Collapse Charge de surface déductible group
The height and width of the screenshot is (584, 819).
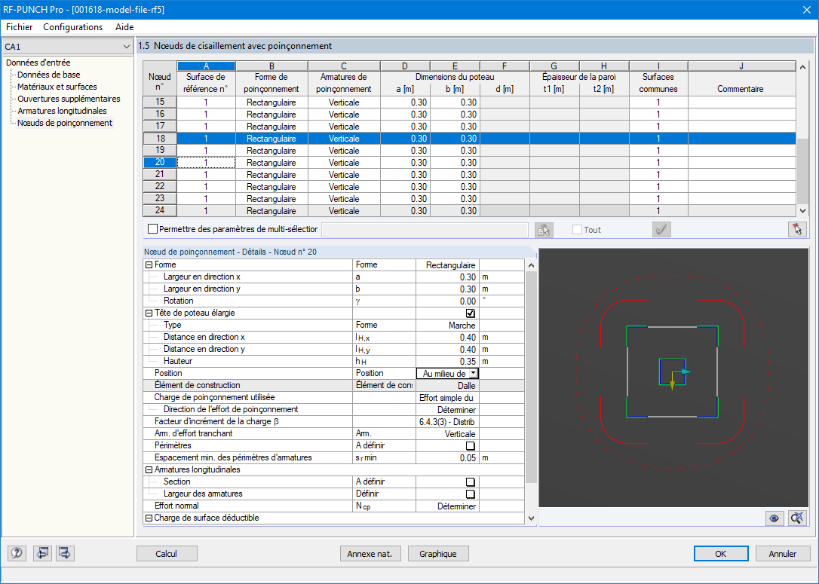pyautogui.click(x=149, y=518)
